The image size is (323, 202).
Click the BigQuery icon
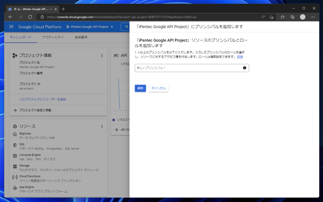point(15,135)
